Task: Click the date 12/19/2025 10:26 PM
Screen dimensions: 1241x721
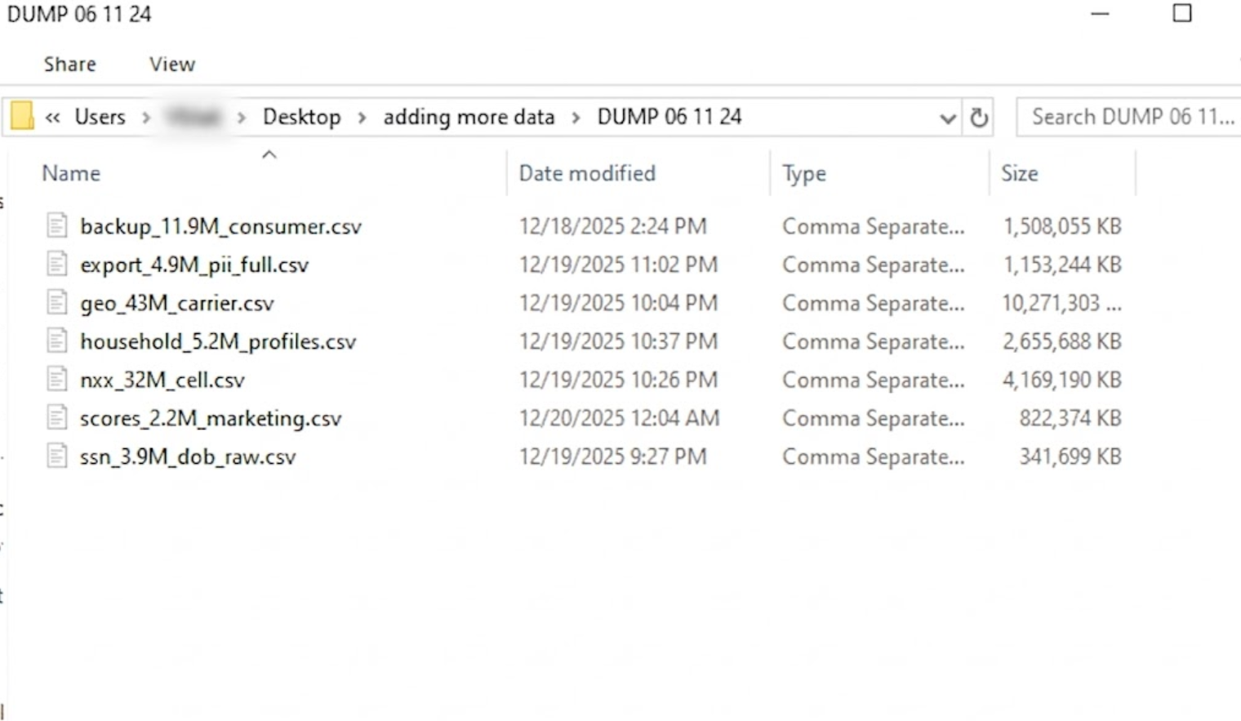Action: click(x=618, y=380)
